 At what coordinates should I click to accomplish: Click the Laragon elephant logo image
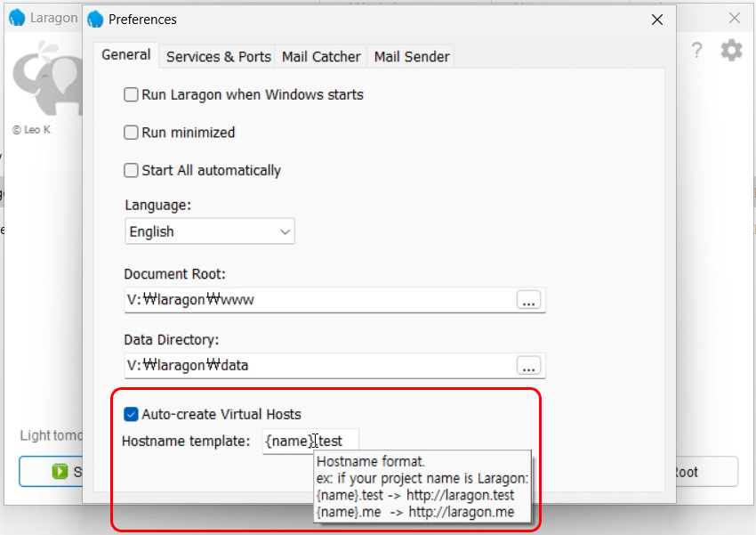pyautogui.click(x=48, y=78)
